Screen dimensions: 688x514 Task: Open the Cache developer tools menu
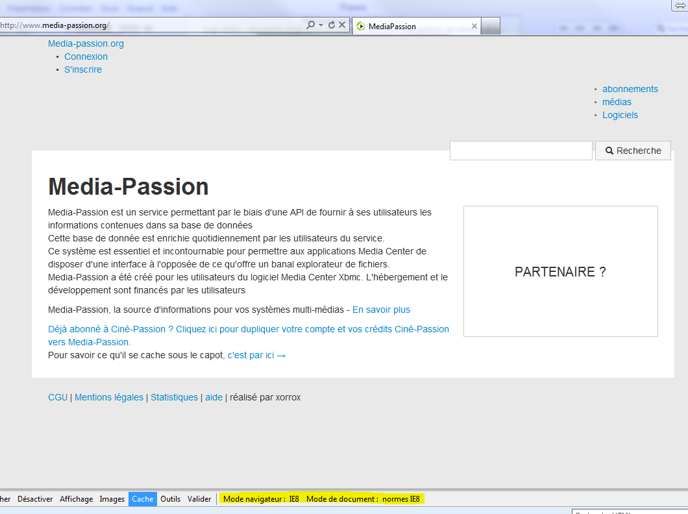(x=143, y=499)
